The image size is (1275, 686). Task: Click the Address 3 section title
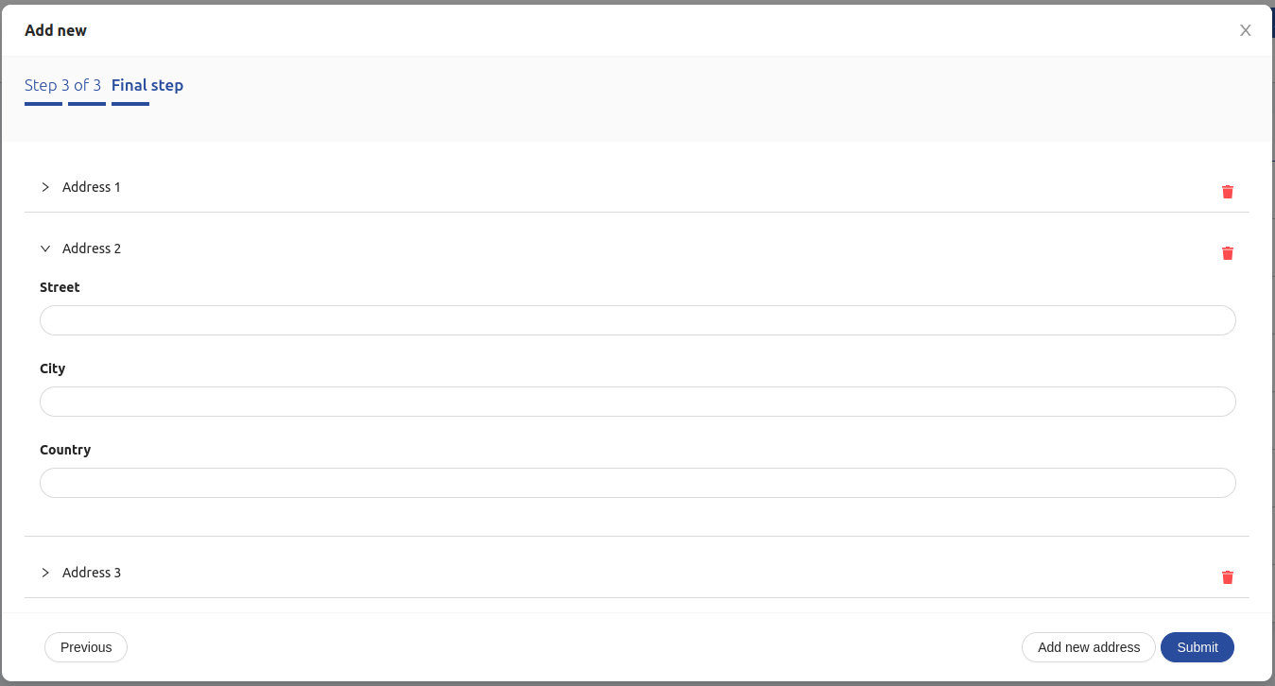pyautogui.click(x=92, y=573)
